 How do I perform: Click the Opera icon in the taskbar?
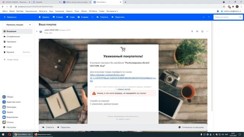9,134
